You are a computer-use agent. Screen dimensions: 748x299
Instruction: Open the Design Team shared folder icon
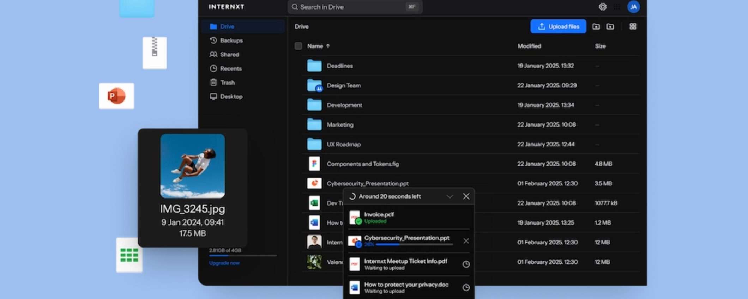point(314,85)
